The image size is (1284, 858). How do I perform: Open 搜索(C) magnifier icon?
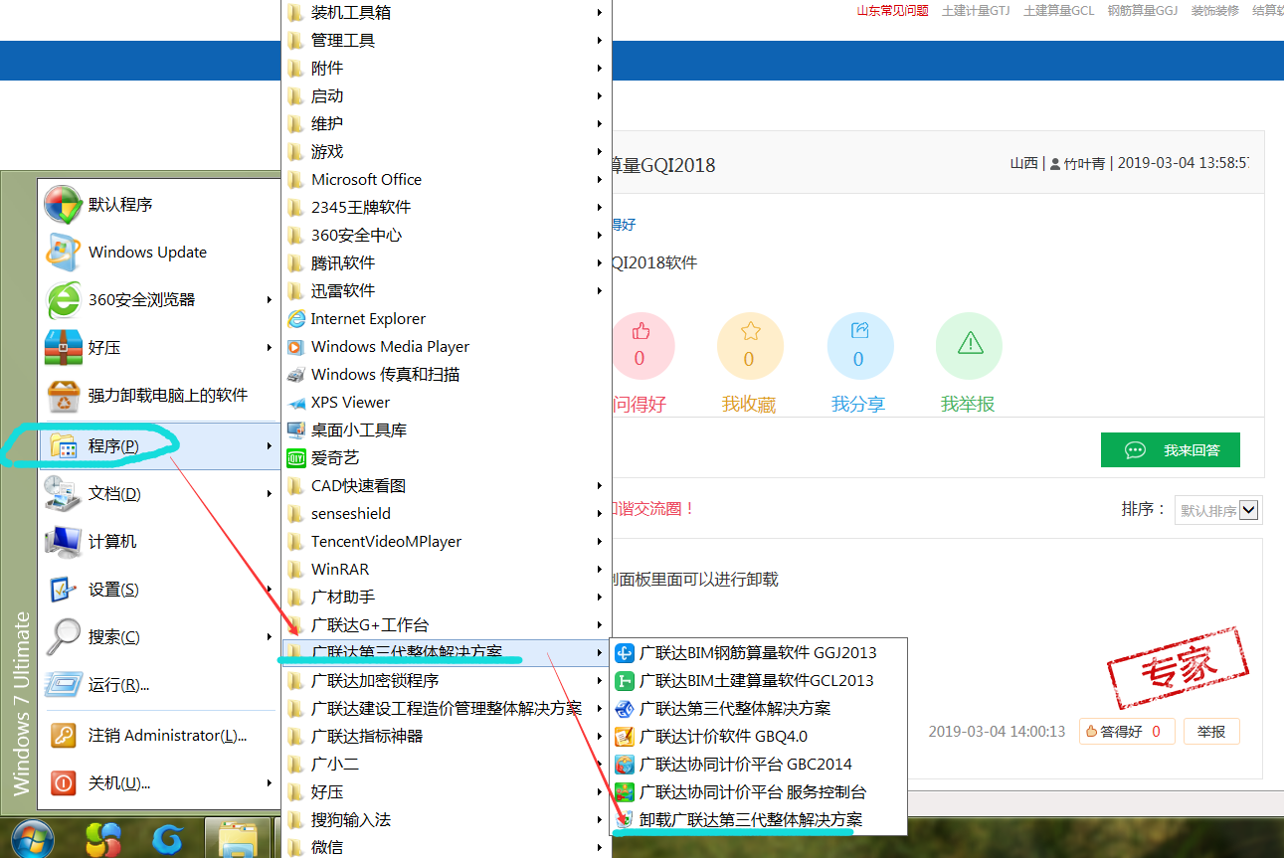pos(63,637)
